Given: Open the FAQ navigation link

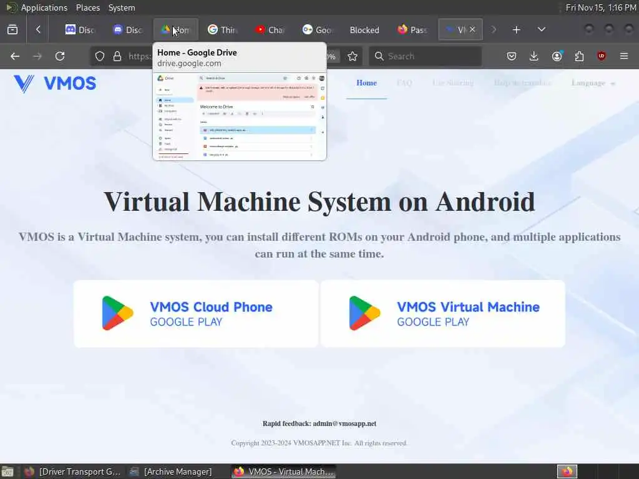Looking at the screenshot, I should click(x=404, y=83).
